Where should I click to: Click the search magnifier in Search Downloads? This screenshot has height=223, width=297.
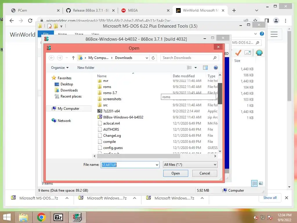(x=215, y=58)
